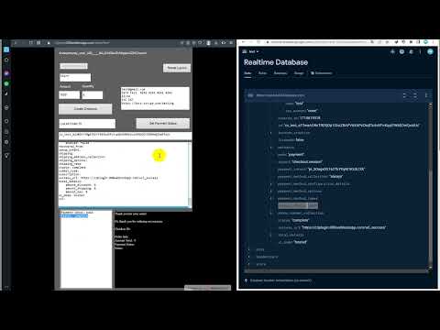Click the database viewer horizontal scrollbar
Viewport: 440px width, 330px height.
tap(336, 270)
